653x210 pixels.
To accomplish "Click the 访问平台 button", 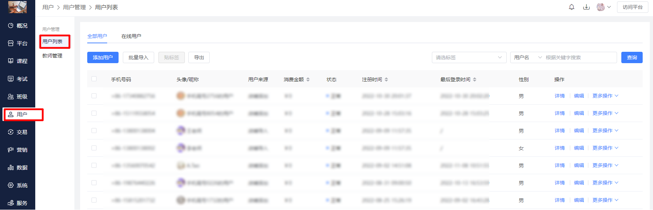I will coord(633,7).
